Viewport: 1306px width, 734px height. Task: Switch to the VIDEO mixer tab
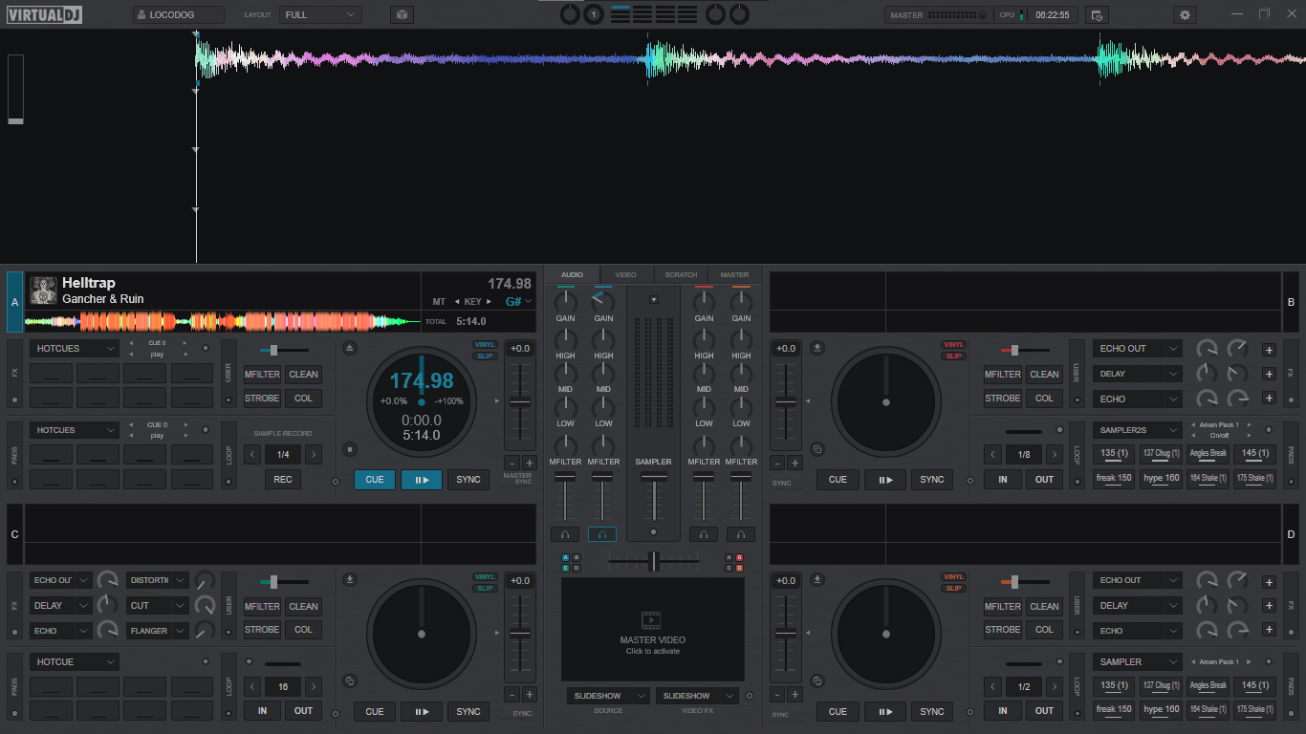click(x=625, y=275)
